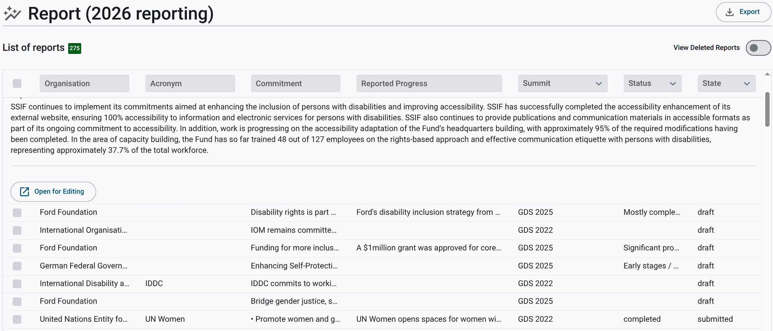Check the Ford Foundation Bridge gender justice checkbox

(17, 302)
